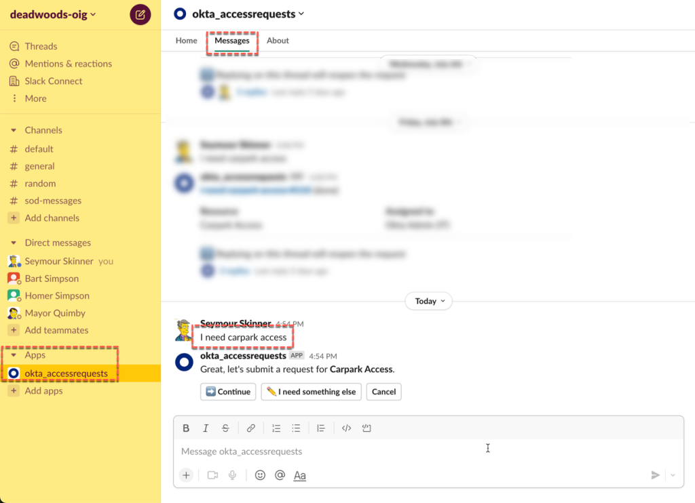This screenshot has height=503, width=695.
Task: Start a bulleted list
Action: point(296,428)
